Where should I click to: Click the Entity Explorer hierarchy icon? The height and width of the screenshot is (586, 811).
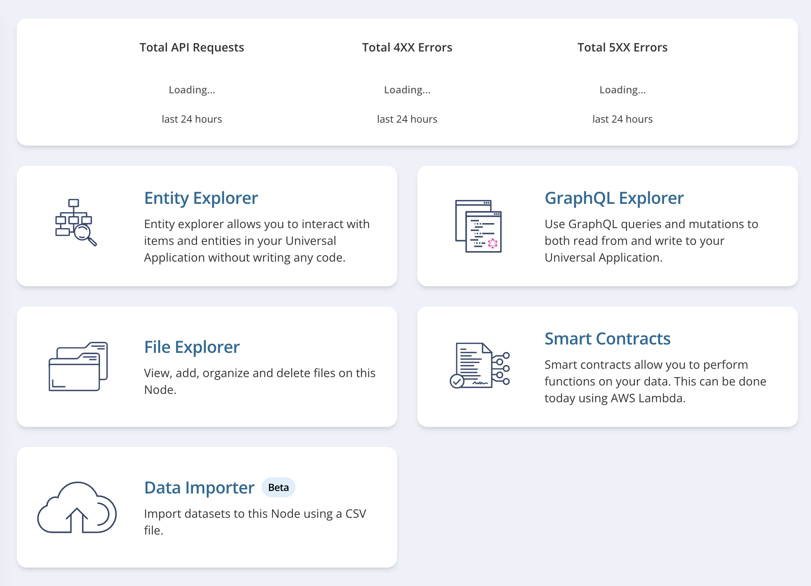76,221
